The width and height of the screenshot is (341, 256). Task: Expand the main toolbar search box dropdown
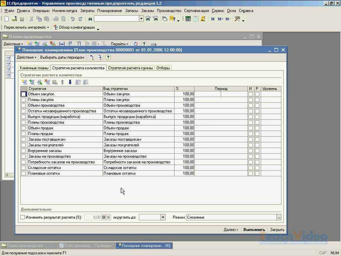coord(141,19)
